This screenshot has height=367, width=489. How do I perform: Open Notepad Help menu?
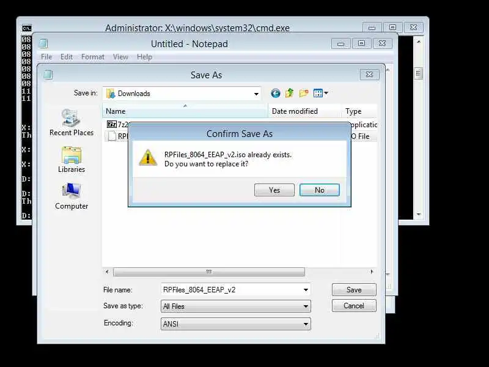[x=144, y=57]
